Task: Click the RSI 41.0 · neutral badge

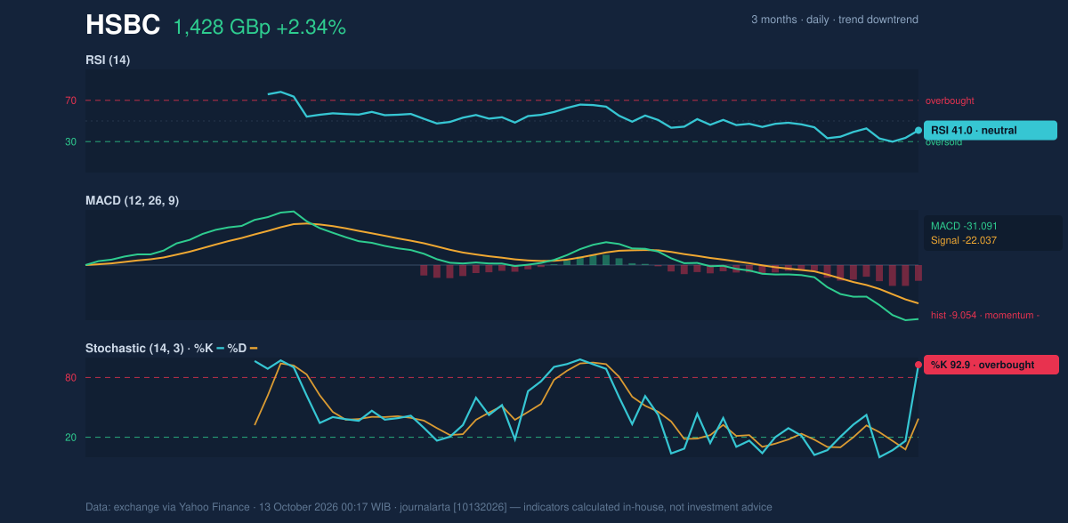Action: 991,130
